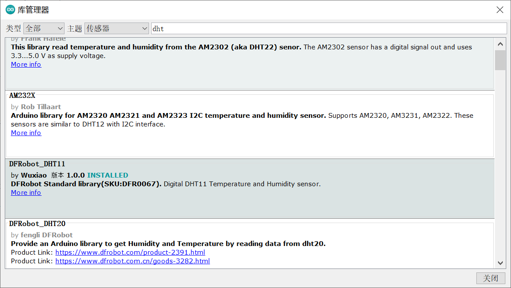Open the 主题 dropdown showing 传感器

point(116,29)
